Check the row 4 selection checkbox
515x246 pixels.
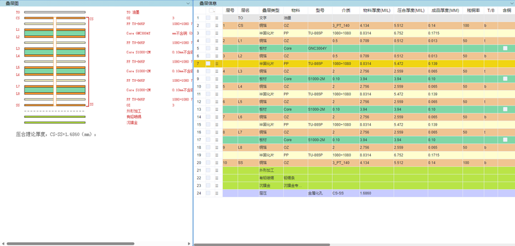tap(208, 41)
